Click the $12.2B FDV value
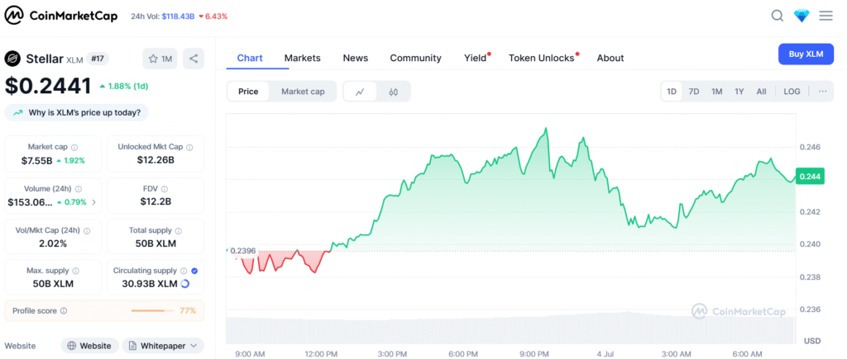Screen dimensions: 847x359 (x=156, y=202)
